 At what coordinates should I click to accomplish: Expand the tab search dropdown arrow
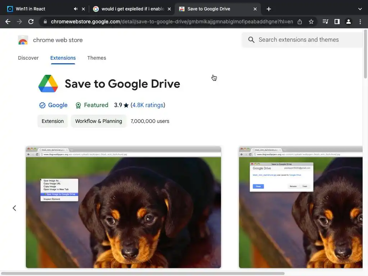click(360, 9)
